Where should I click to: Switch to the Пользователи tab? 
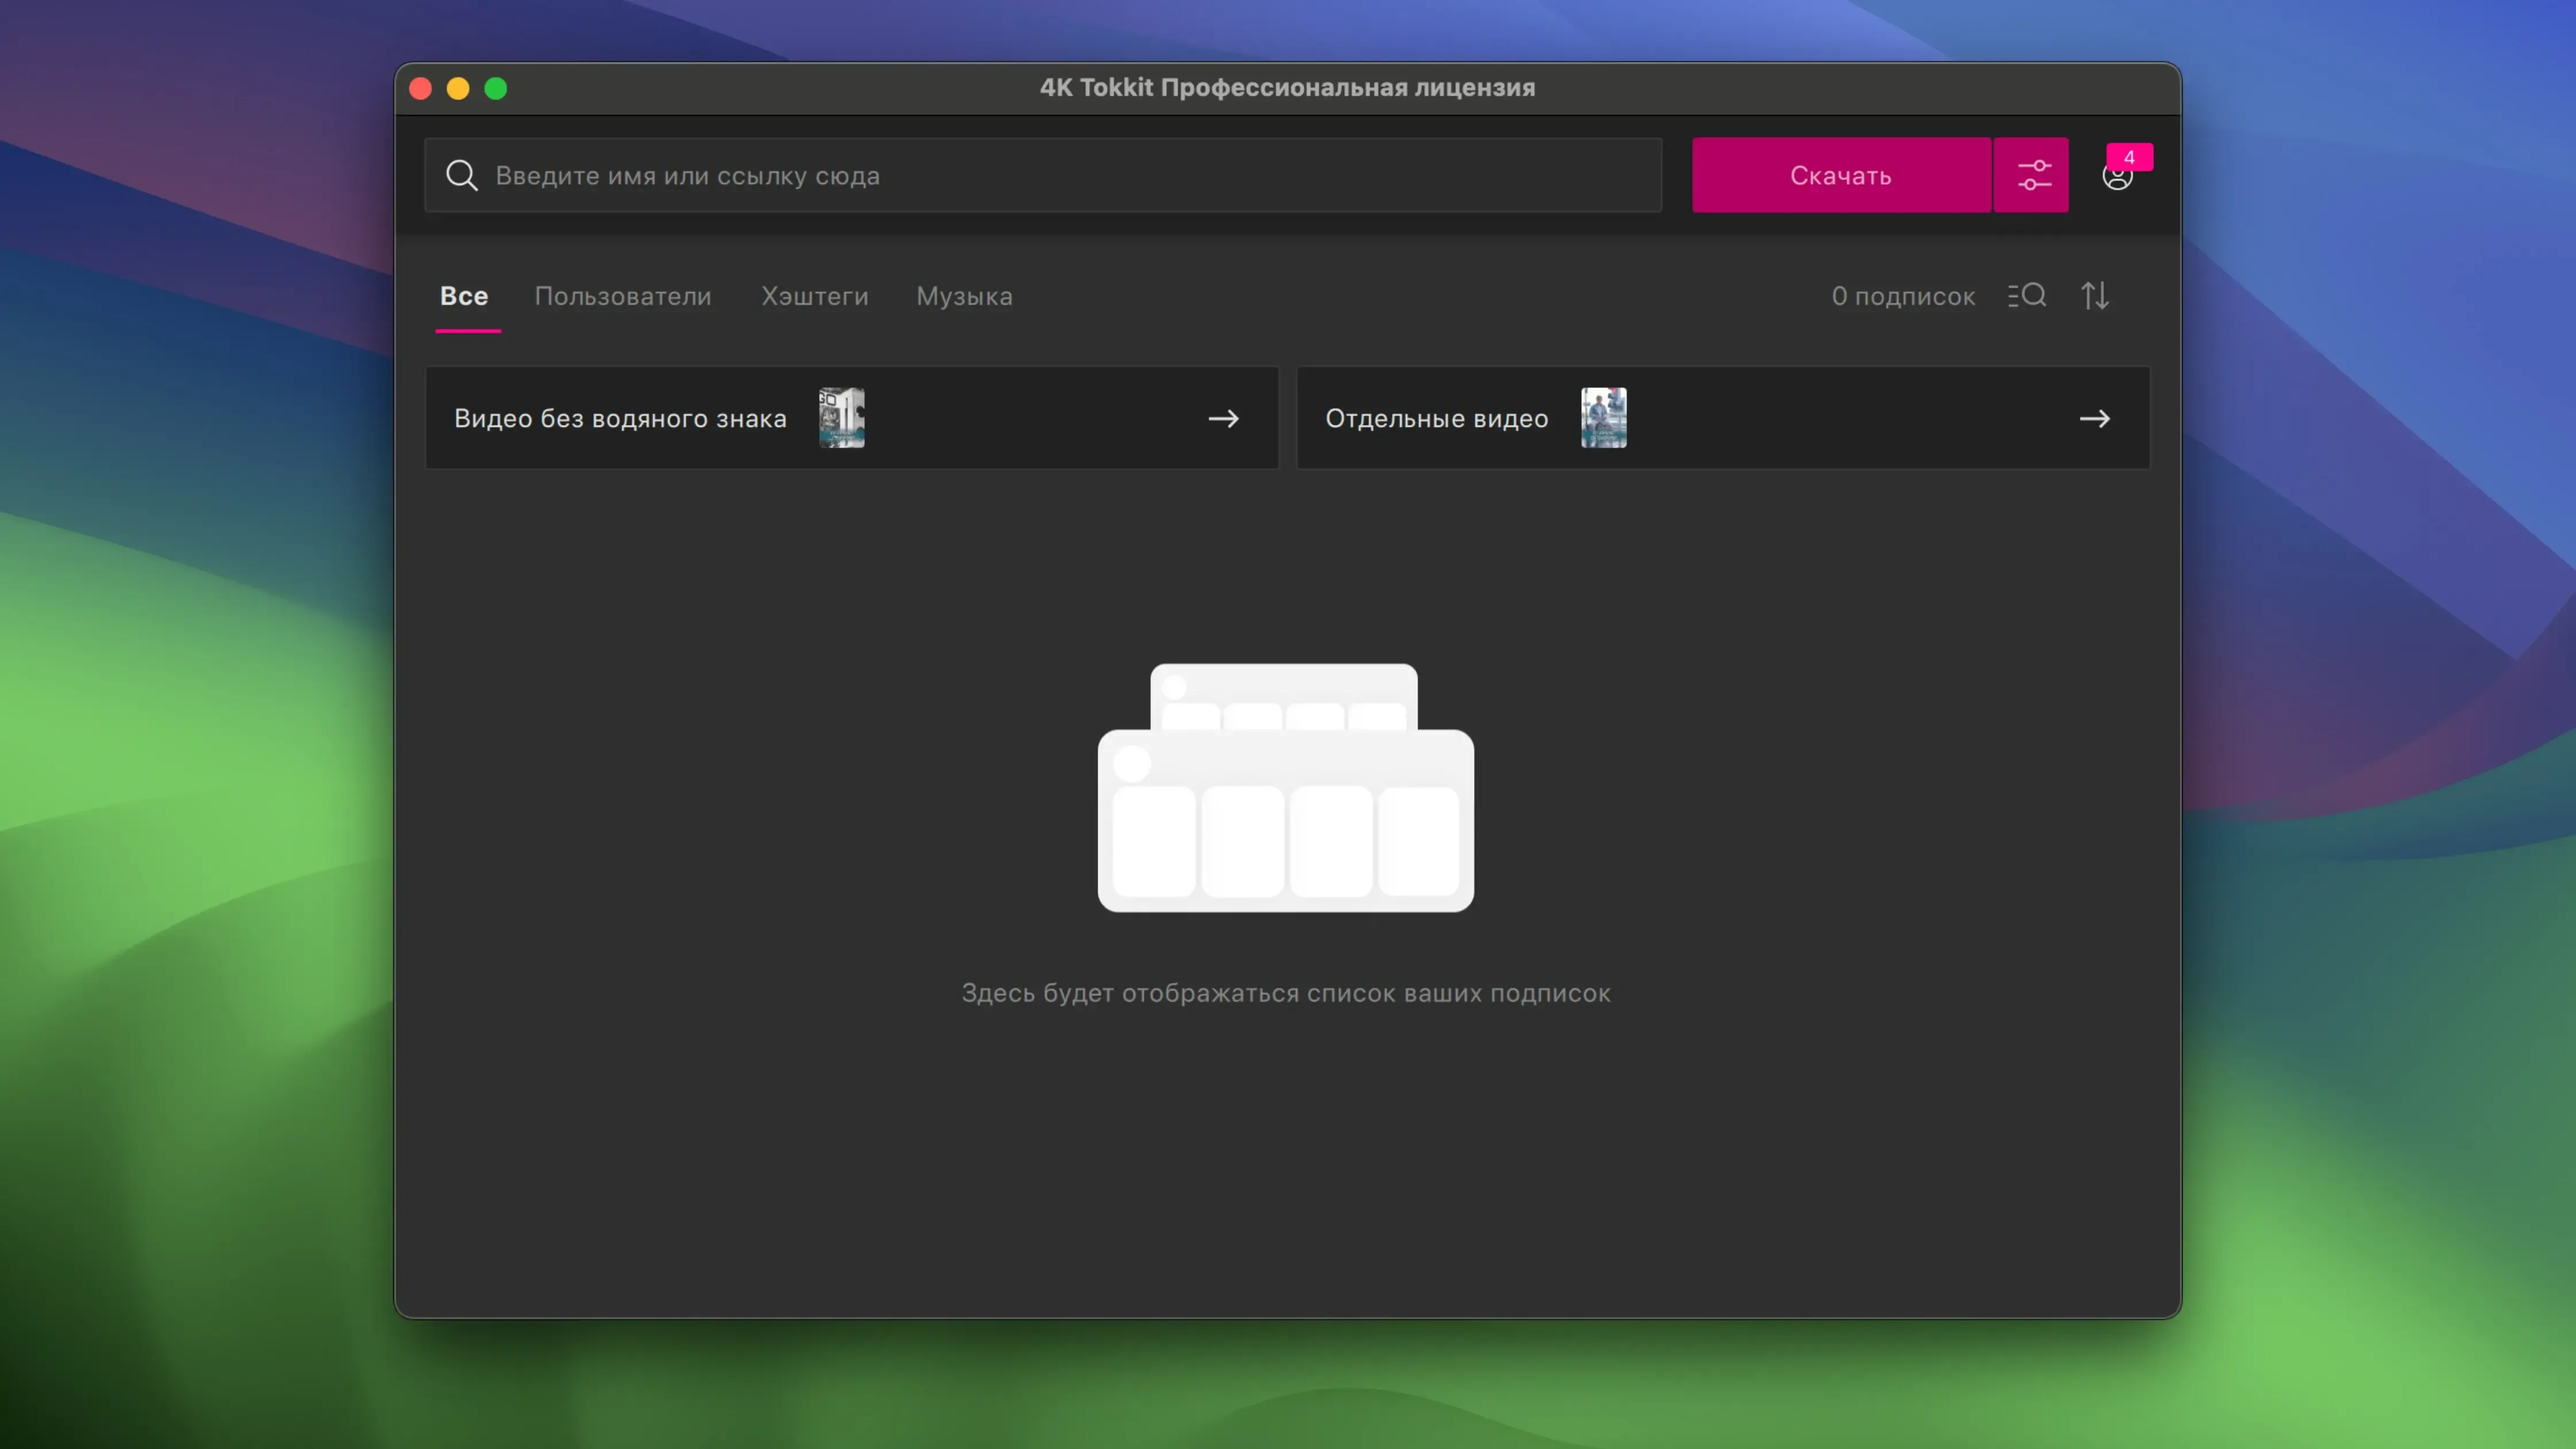pos(622,296)
